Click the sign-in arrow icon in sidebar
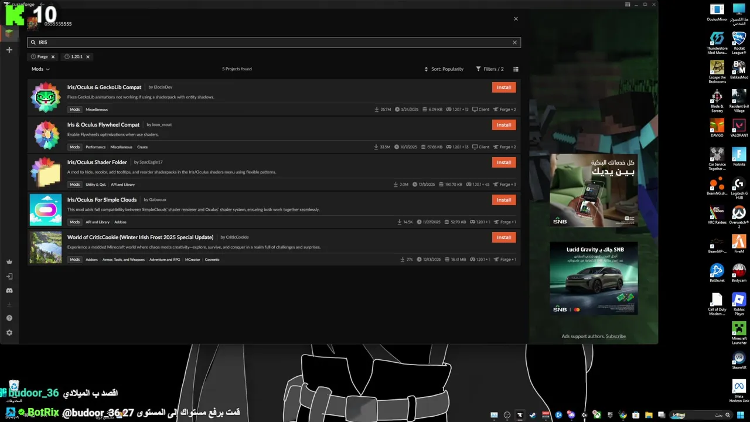 (x=9, y=276)
